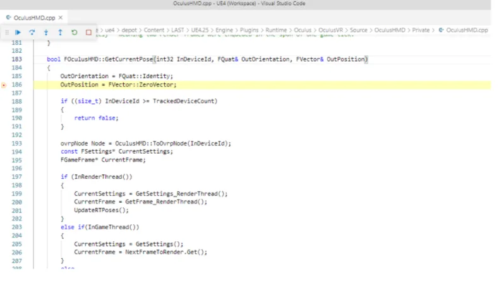
Task: Click line number 197 in the gutter
Action: (x=16, y=177)
